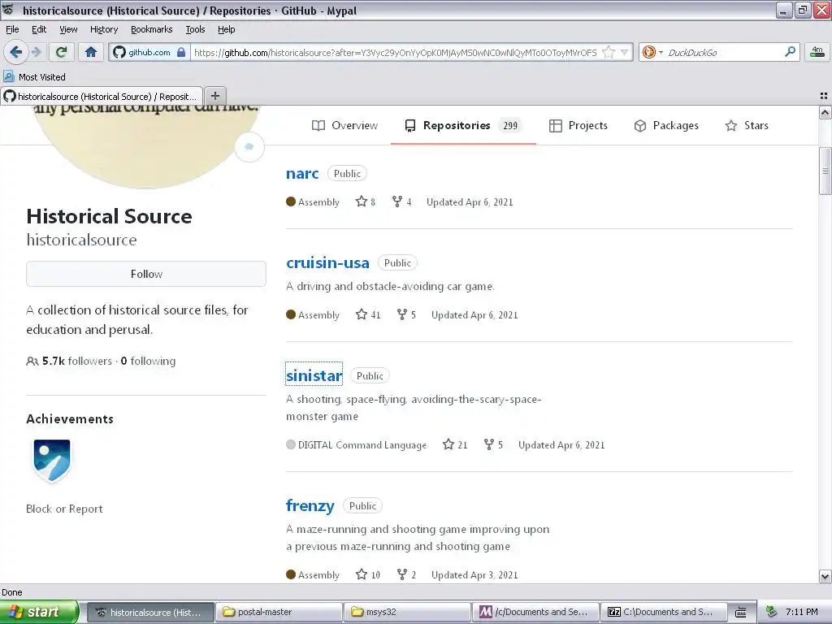
Task: Reload the page with the refresh icon
Action: (x=62, y=52)
